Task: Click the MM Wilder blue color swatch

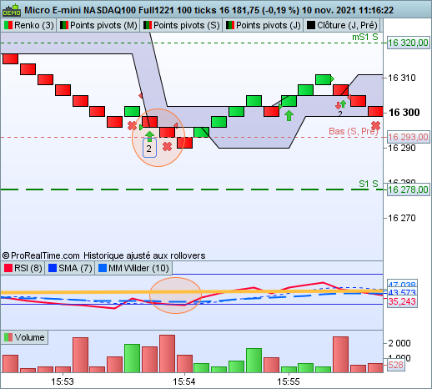Action: pos(103,268)
